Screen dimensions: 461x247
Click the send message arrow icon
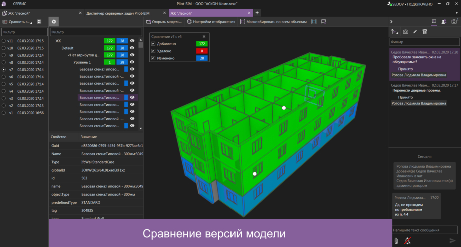click(452, 241)
